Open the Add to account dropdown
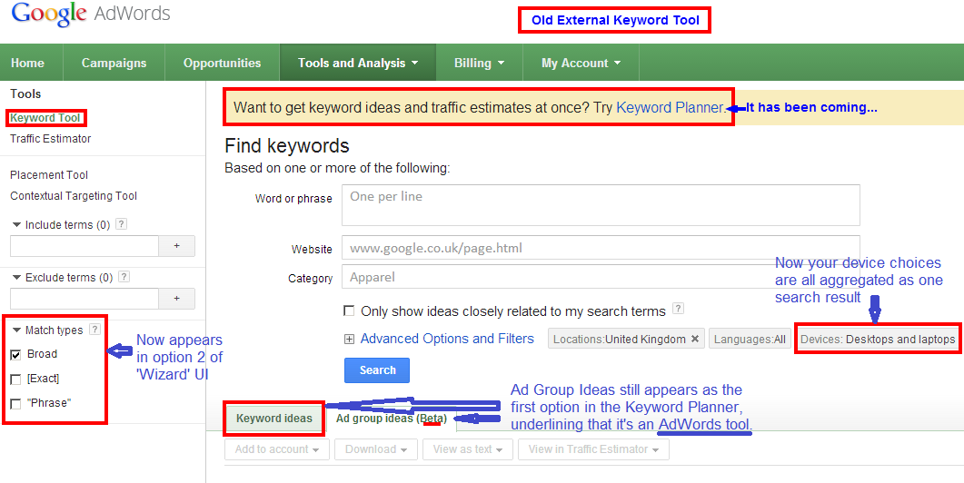Viewport: 964px width, 483px height. pos(277,449)
